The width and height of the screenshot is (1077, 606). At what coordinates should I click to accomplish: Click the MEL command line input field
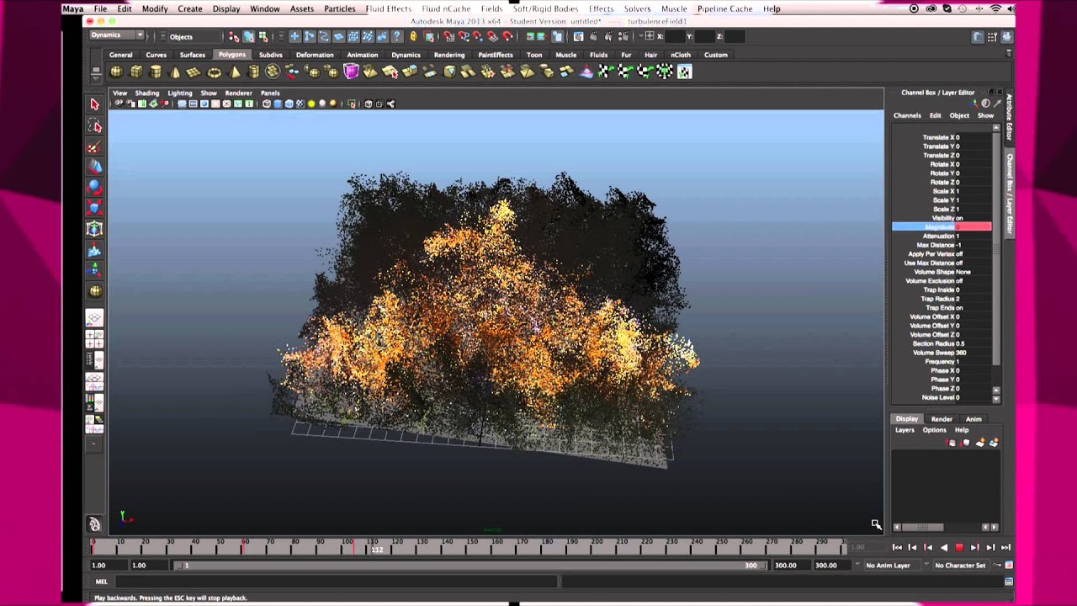click(x=337, y=582)
